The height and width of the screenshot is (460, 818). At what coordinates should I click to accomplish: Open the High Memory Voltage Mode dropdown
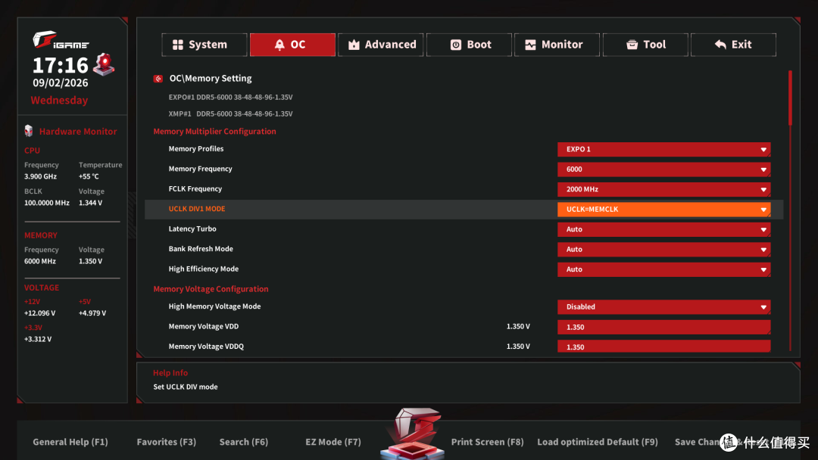(663, 307)
